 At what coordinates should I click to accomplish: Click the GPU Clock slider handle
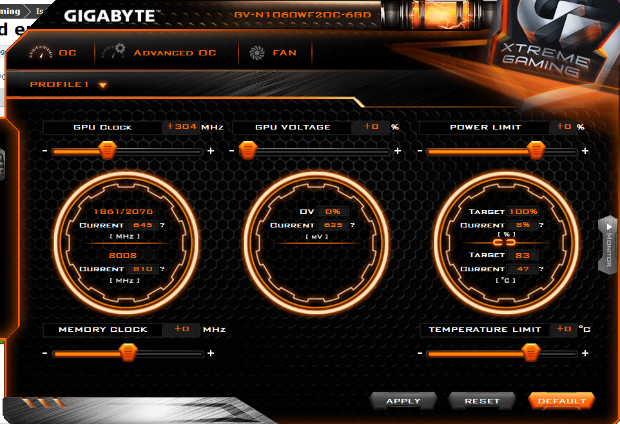pyautogui.click(x=107, y=150)
